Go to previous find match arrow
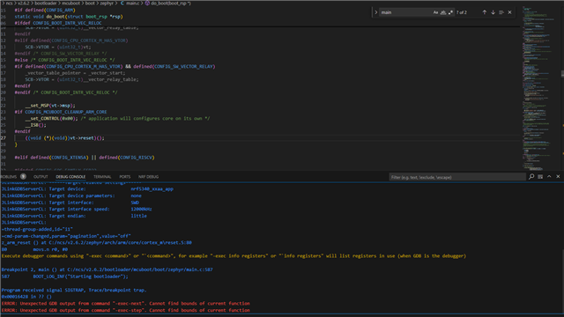564x317 pixels. (485, 12)
